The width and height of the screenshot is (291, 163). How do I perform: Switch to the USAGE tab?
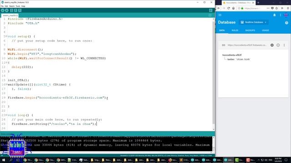(266, 30)
